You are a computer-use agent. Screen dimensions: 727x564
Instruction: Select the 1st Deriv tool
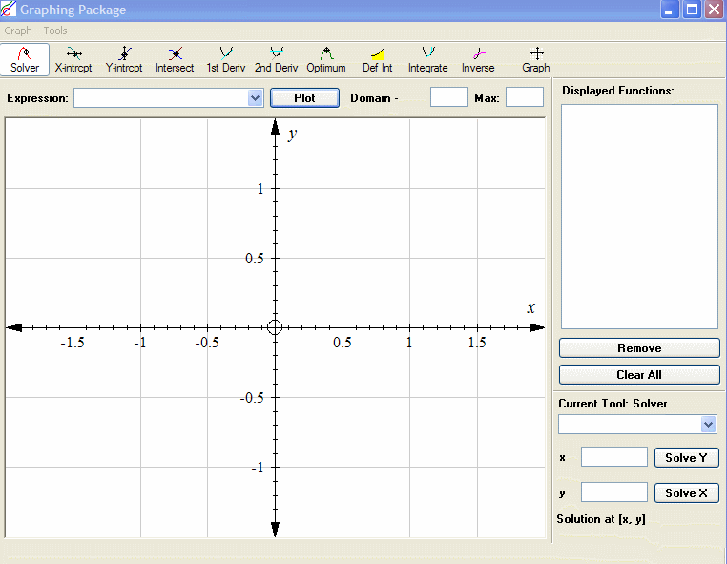(x=226, y=60)
